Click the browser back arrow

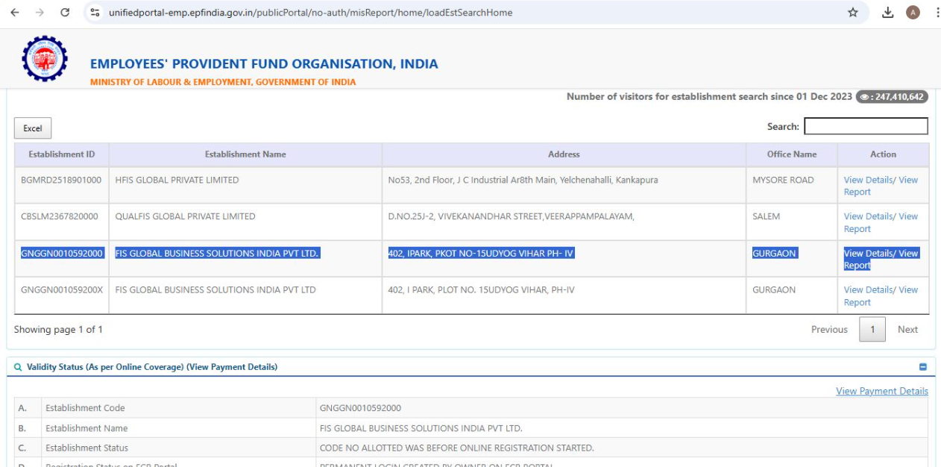coord(15,13)
